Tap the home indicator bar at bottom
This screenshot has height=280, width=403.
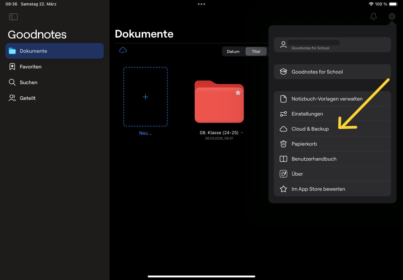coord(201,276)
